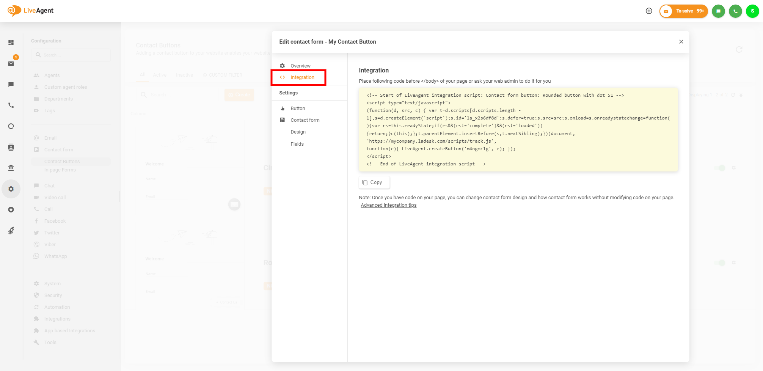The image size is (763, 371).
Task: Click the Configuration gear icon in sidebar
Action: pyautogui.click(x=11, y=189)
